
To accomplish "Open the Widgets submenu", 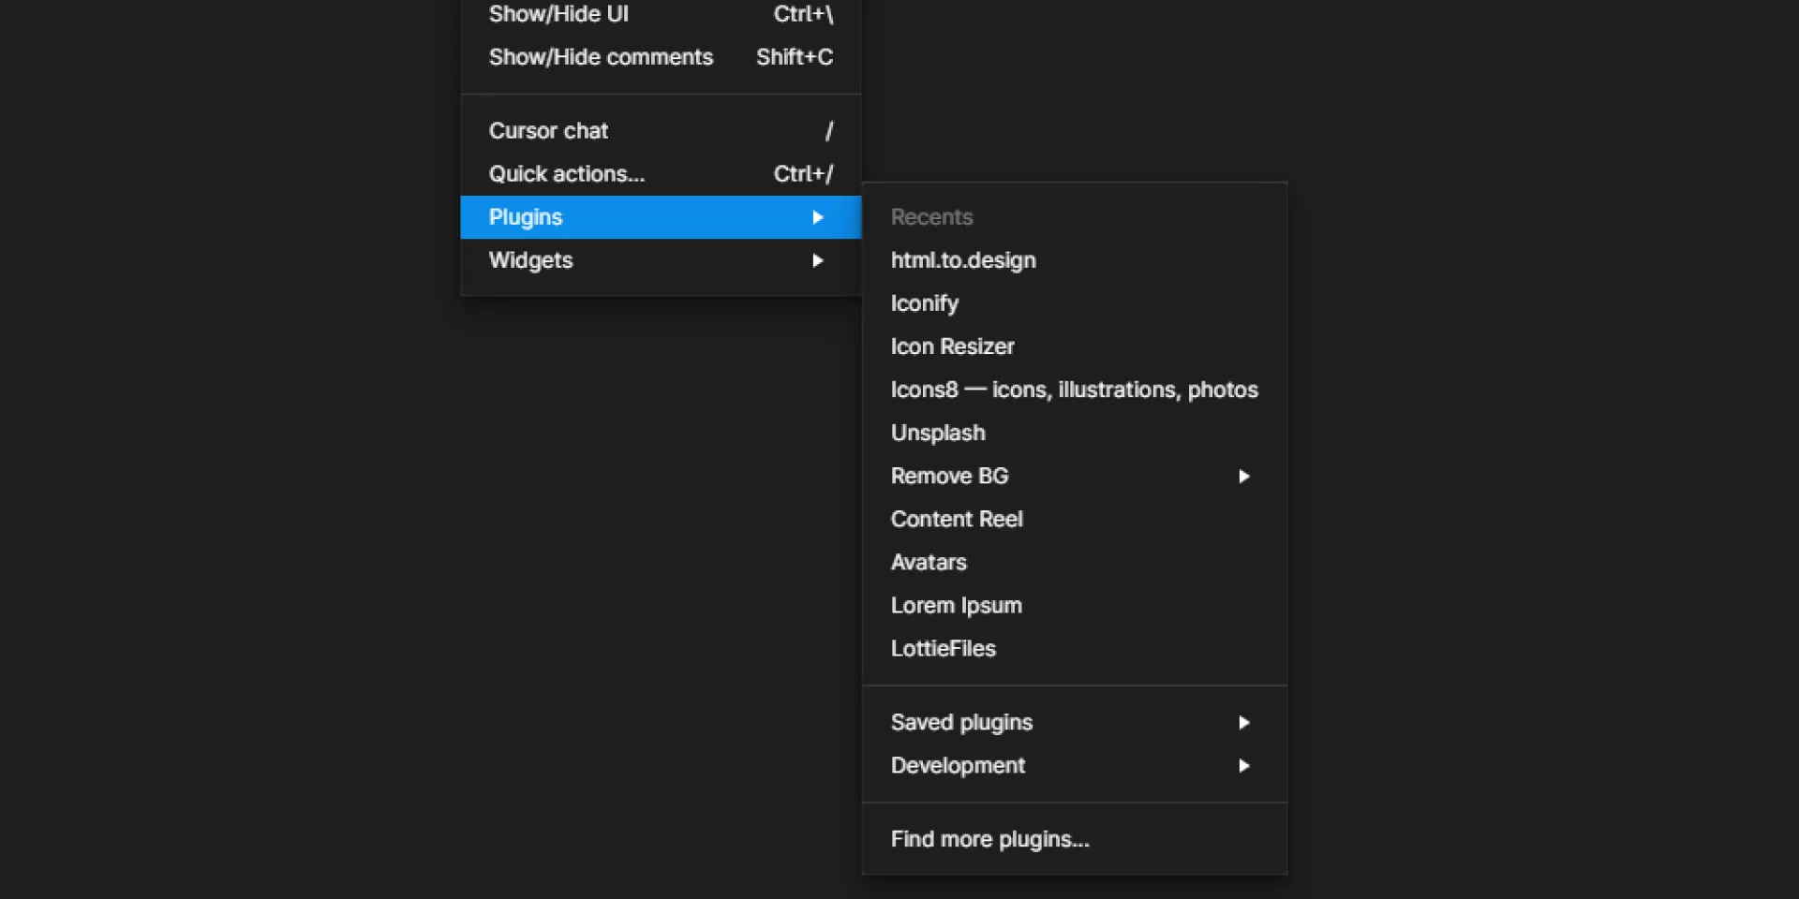I will tap(661, 260).
